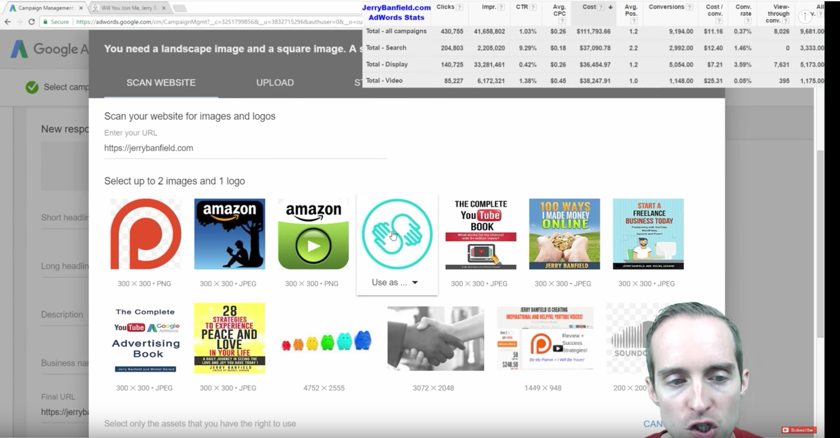
Task: Click the JerryBanfield.com AdWords Stats title
Action: [x=396, y=12]
